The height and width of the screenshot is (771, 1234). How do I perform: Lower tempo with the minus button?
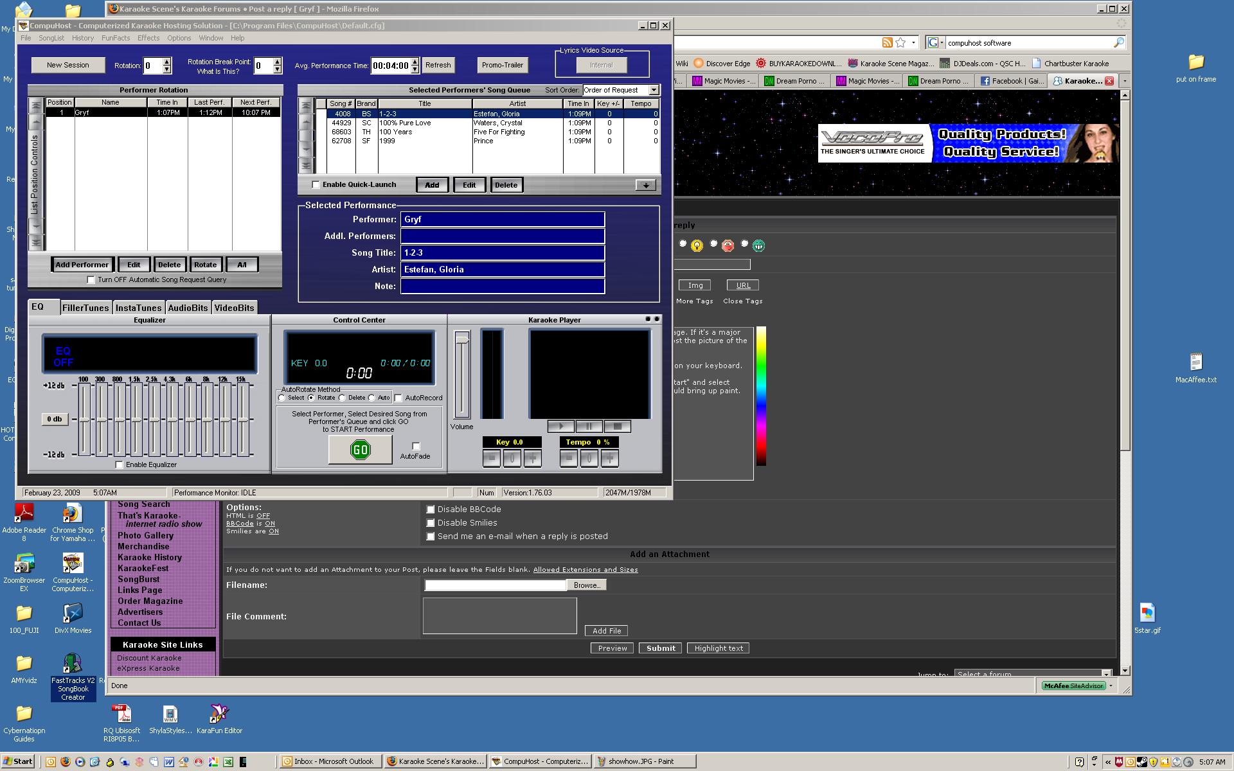click(568, 458)
